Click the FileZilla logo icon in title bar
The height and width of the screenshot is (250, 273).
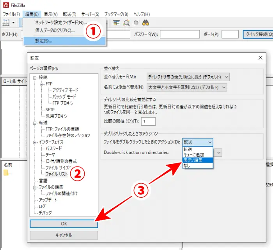[6, 5]
